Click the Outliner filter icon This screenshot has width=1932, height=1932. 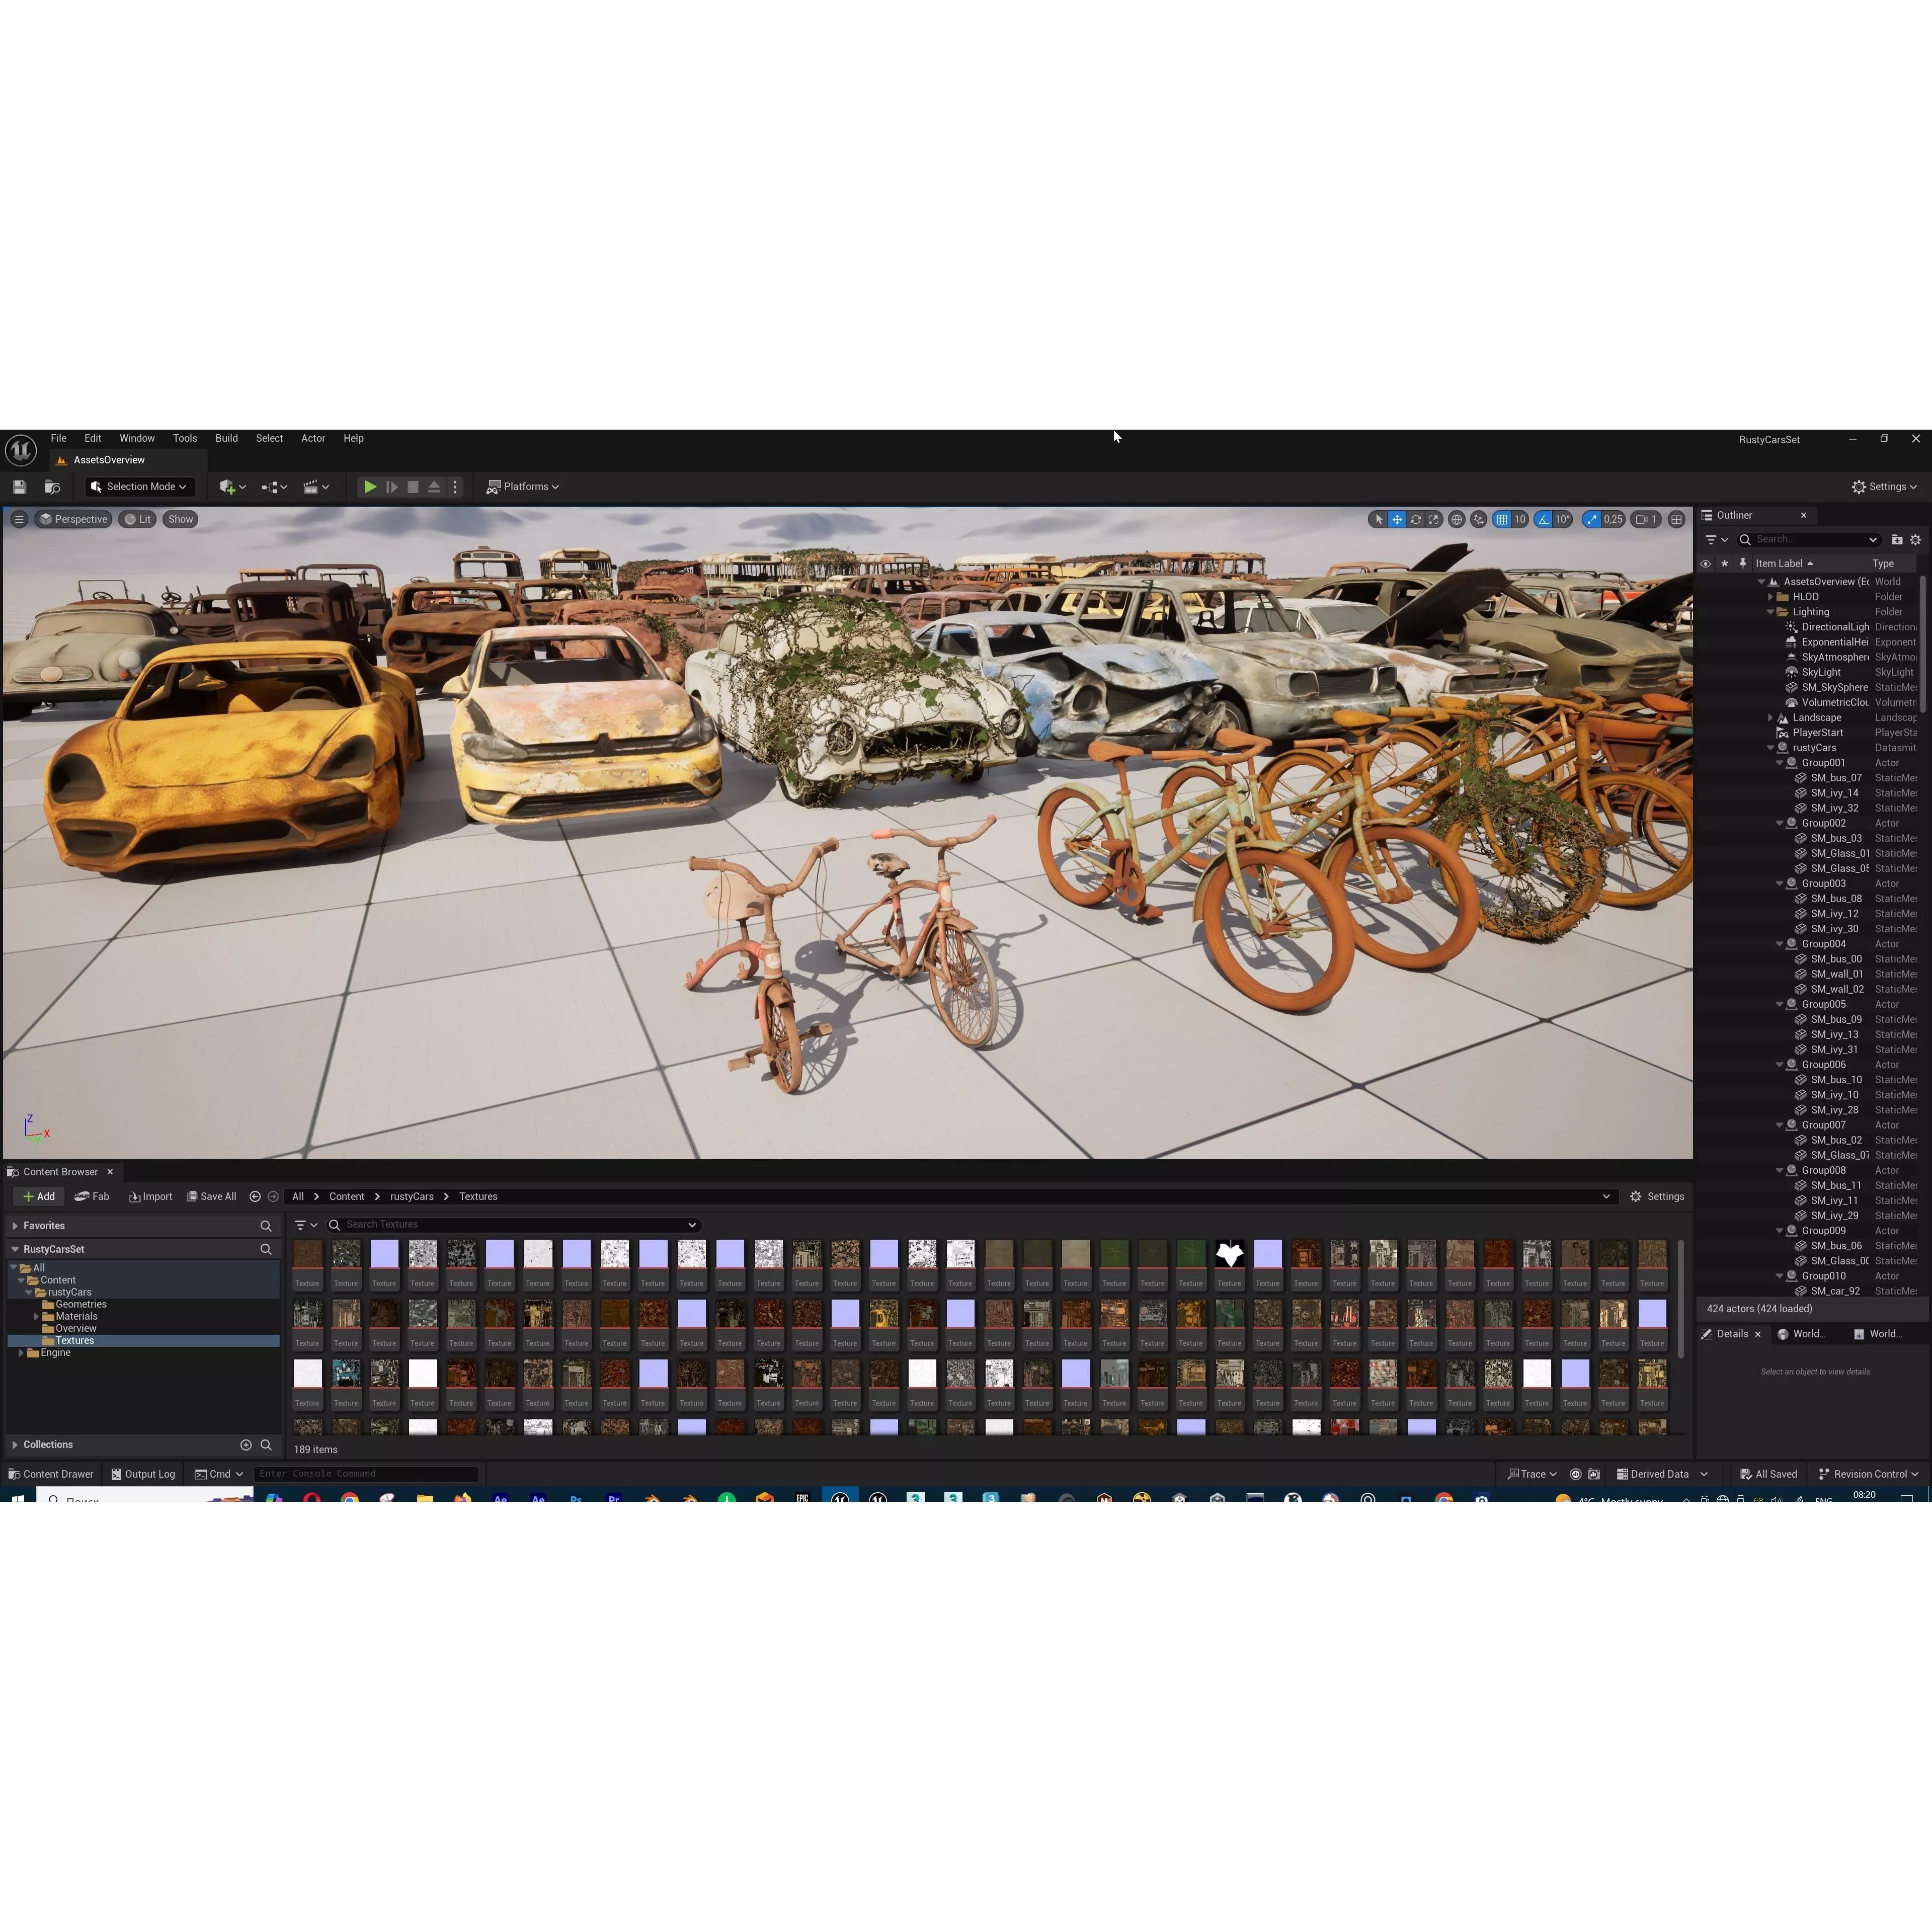pos(1716,540)
